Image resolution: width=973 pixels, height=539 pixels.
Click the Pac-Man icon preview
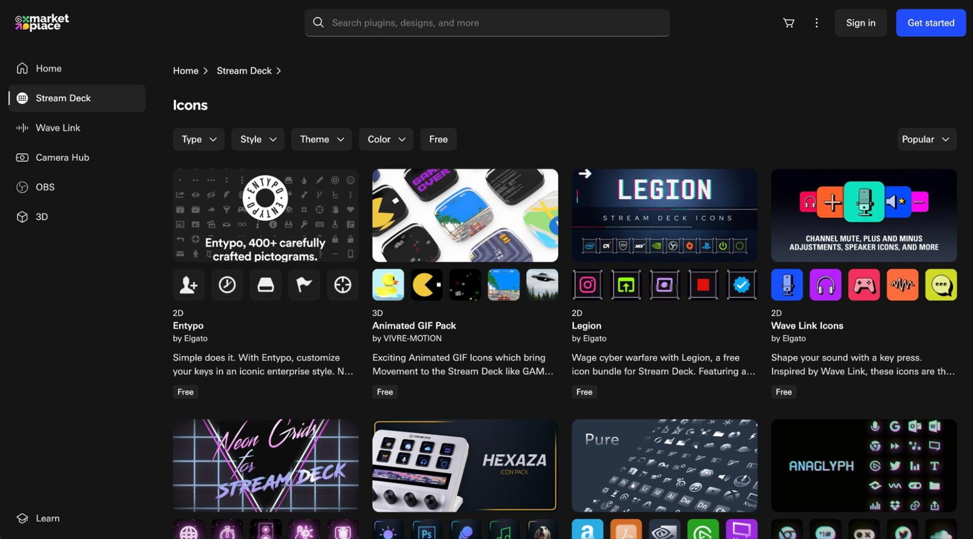click(426, 285)
